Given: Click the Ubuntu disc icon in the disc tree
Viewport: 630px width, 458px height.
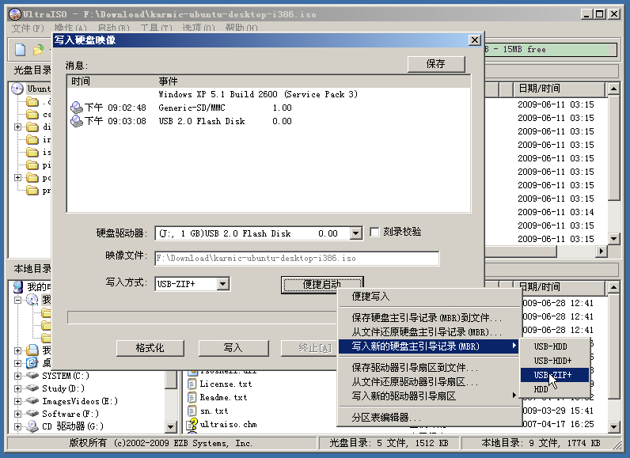Looking at the screenshot, I should 17,89.
